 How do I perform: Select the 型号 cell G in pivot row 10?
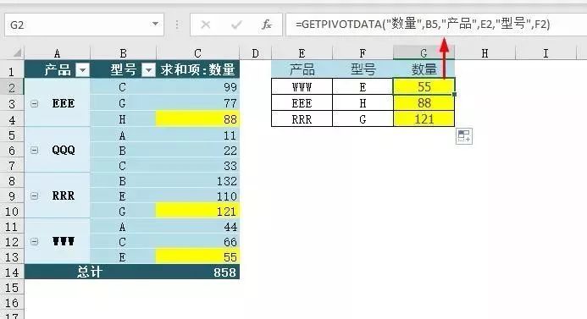coord(123,212)
